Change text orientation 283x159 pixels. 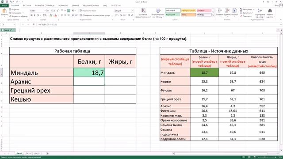point(73,11)
